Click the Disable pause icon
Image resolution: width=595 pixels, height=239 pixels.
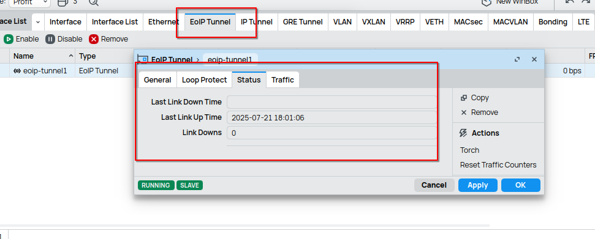[x=50, y=39]
